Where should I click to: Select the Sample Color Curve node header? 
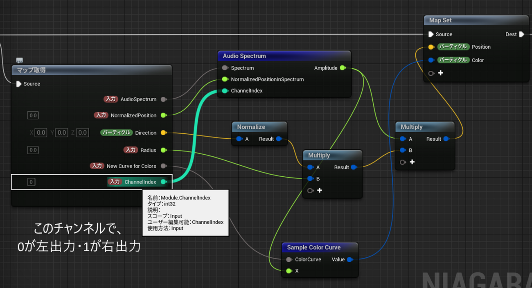tap(313, 248)
